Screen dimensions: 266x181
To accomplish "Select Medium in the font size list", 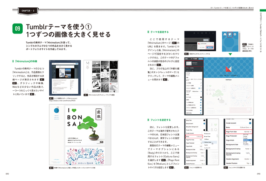I will [246, 140].
